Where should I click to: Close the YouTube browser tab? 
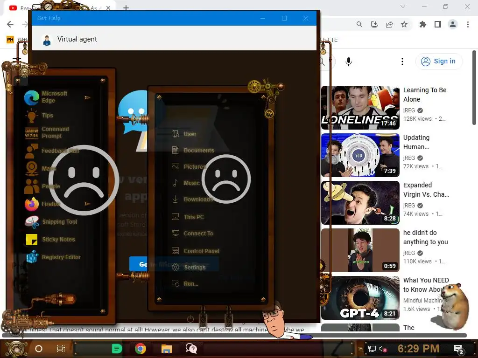[108, 8]
